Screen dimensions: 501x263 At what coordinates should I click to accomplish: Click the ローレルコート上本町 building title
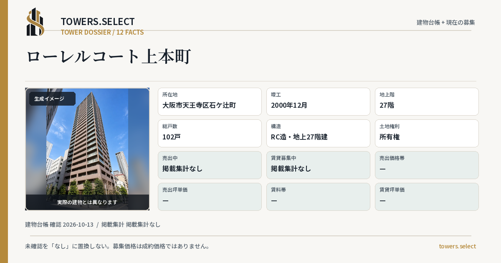click(x=109, y=56)
